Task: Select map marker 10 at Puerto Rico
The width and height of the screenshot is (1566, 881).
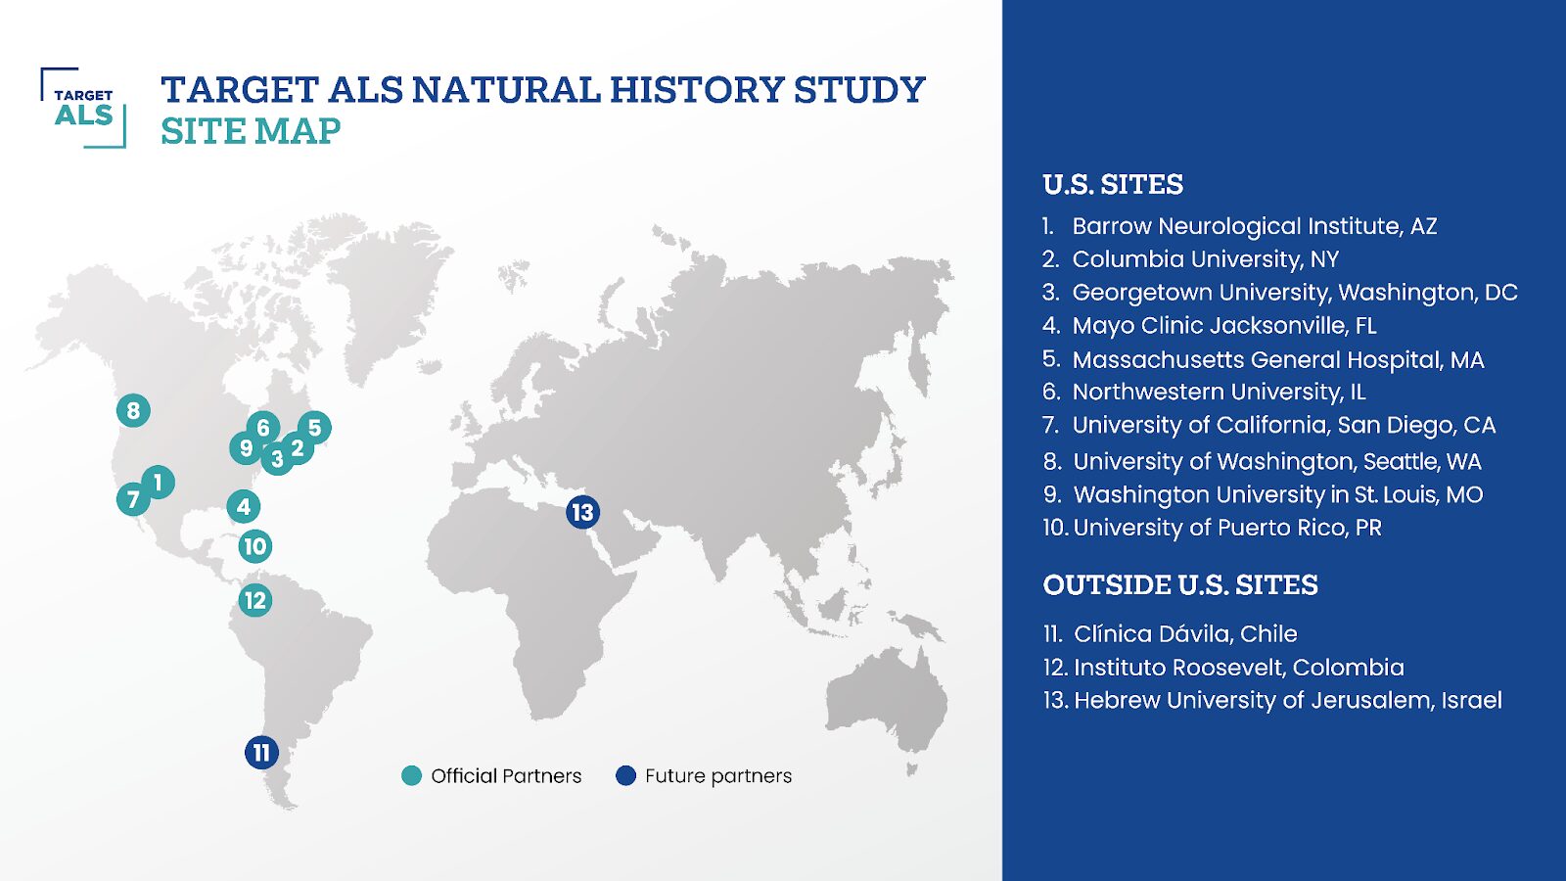Action: 254,546
